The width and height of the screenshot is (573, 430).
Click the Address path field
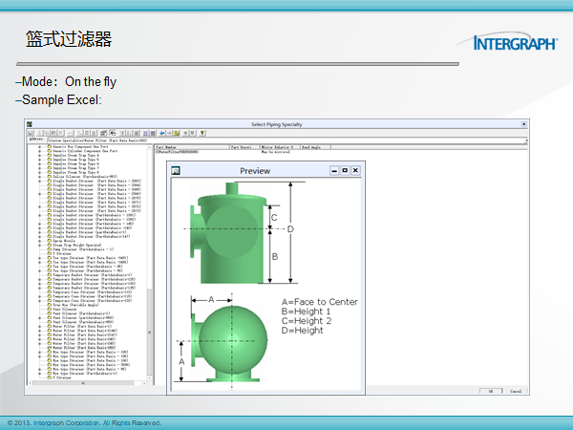(x=287, y=140)
